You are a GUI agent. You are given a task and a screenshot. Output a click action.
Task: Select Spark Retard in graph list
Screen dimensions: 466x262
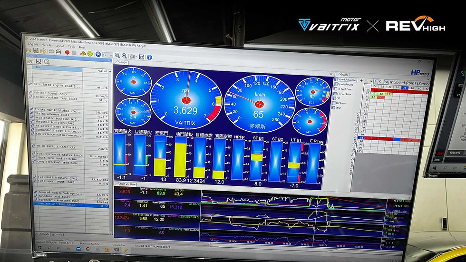(344, 84)
